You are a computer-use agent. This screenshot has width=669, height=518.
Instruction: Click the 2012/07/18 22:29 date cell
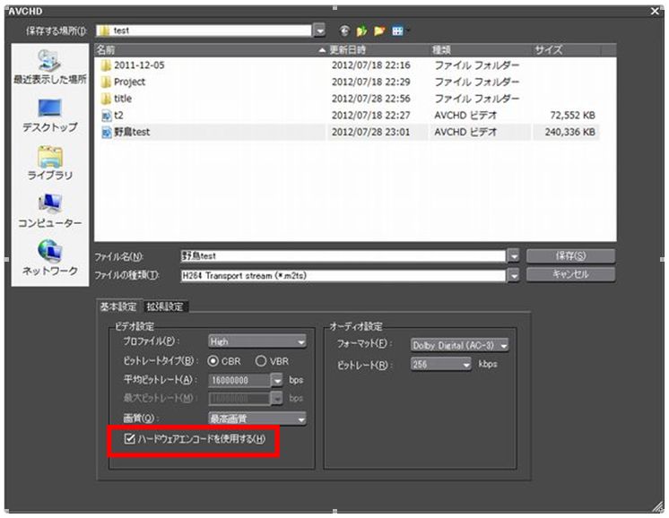[370, 82]
